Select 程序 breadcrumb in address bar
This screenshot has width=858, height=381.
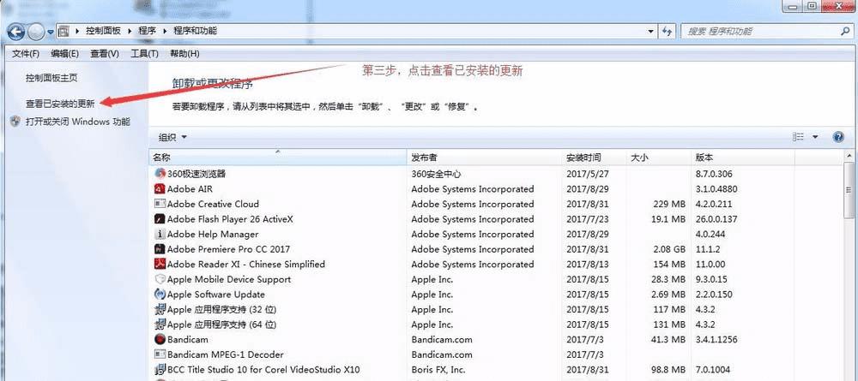pos(147,31)
